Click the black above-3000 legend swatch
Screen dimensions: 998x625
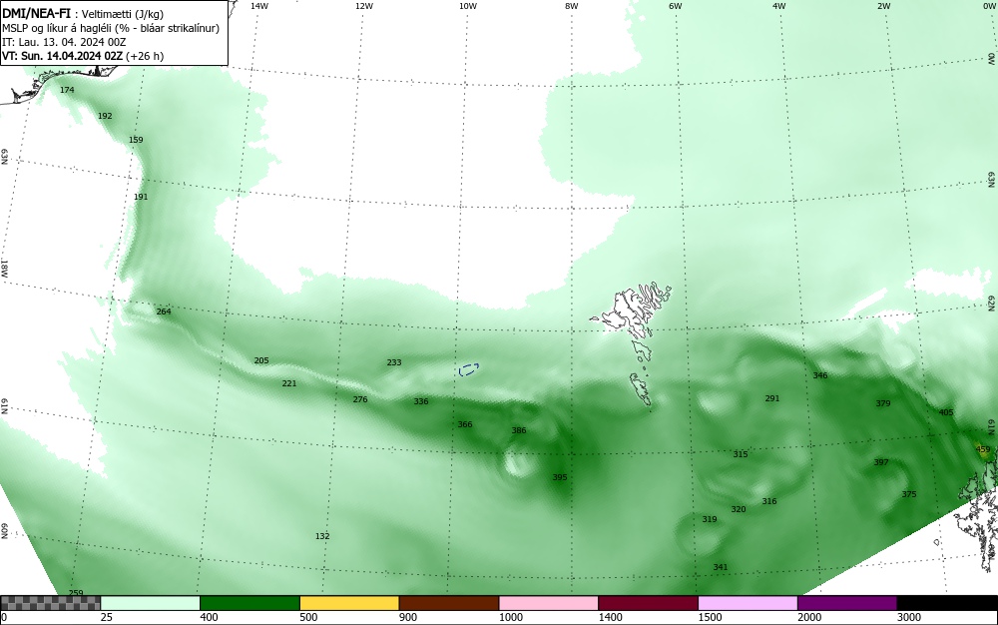point(947,603)
